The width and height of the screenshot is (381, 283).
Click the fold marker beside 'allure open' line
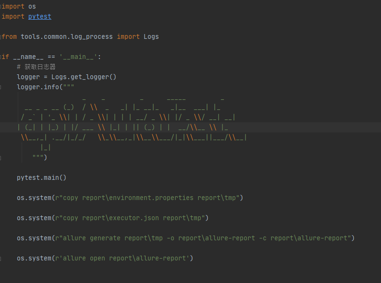click(x=0, y=259)
